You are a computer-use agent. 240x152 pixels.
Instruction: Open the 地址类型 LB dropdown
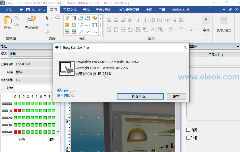click(x=34, y=80)
